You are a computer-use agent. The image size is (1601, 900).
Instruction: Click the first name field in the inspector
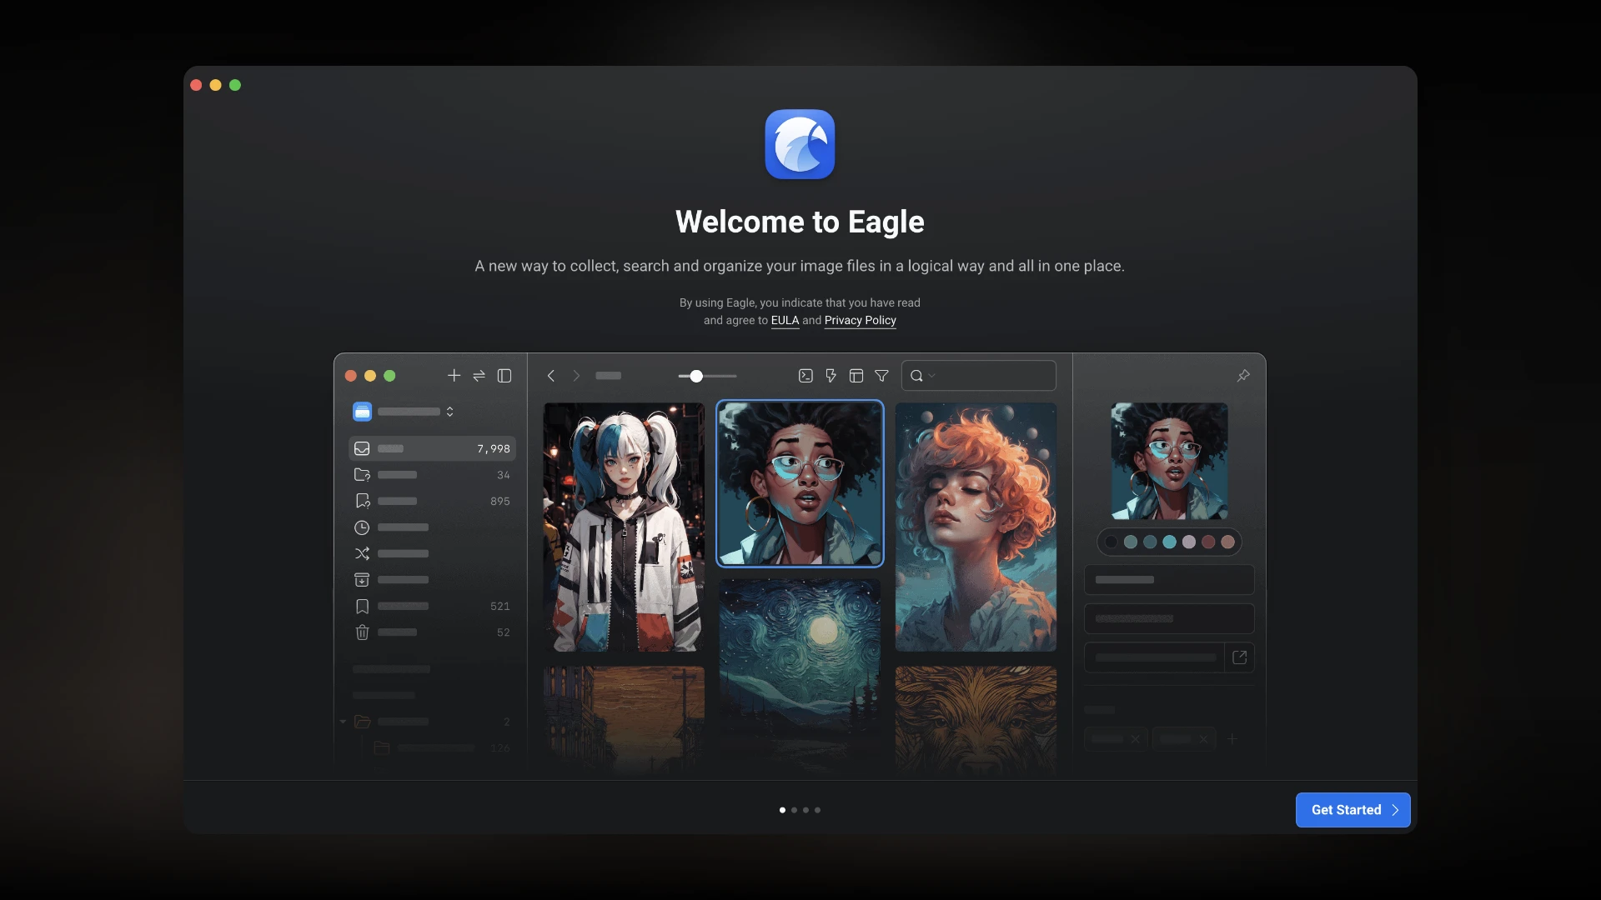tap(1169, 580)
